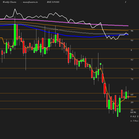Click the 91 price axis label
This screenshot has width=139, height=139.
pyautogui.click(x=132, y=40)
